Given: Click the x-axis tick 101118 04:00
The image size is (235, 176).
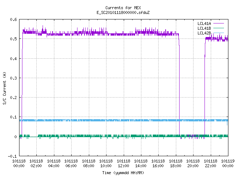Looking at the screenshot, I should (x=54, y=163).
